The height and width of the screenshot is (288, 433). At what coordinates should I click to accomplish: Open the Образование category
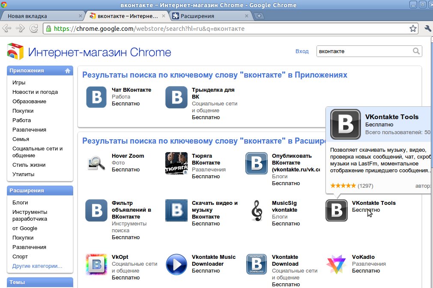tap(29, 102)
